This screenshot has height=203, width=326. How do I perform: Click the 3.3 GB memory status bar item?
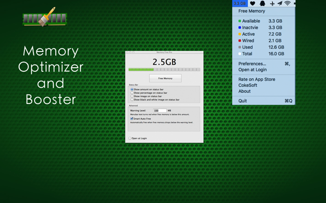click(240, 4)
